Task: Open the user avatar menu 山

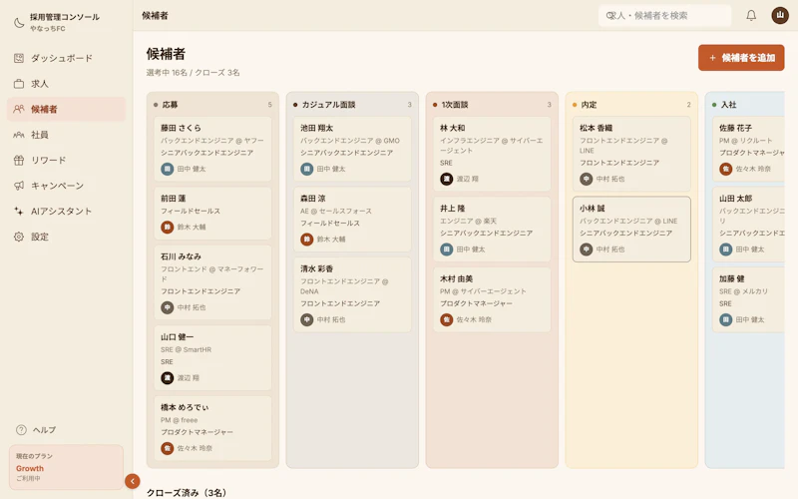Action: 780,15
